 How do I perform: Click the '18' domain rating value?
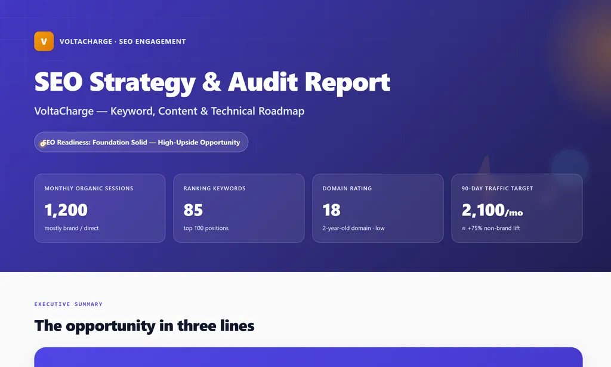(332, 210)
